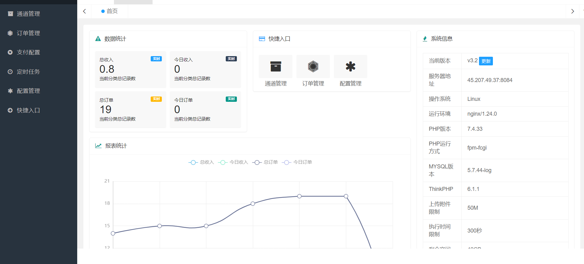Click the 定时任务 sidebar clock icon

coord(10,72)
